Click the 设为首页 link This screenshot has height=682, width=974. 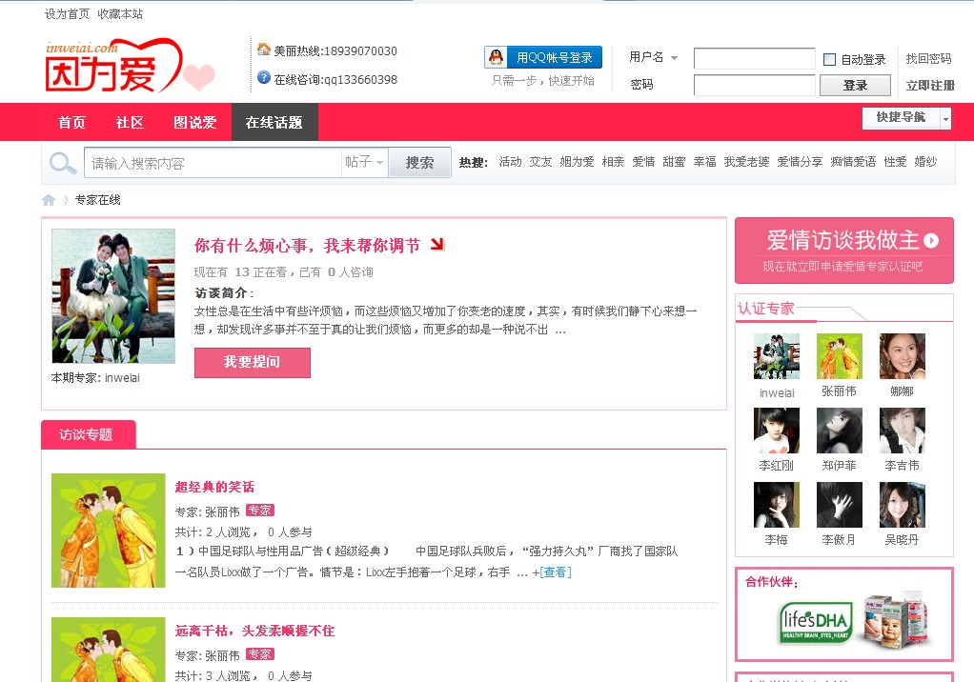[x=67, y=13]
